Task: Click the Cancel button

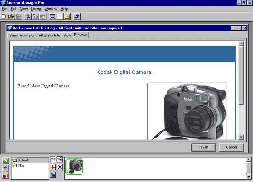Action: pos(231,147)
